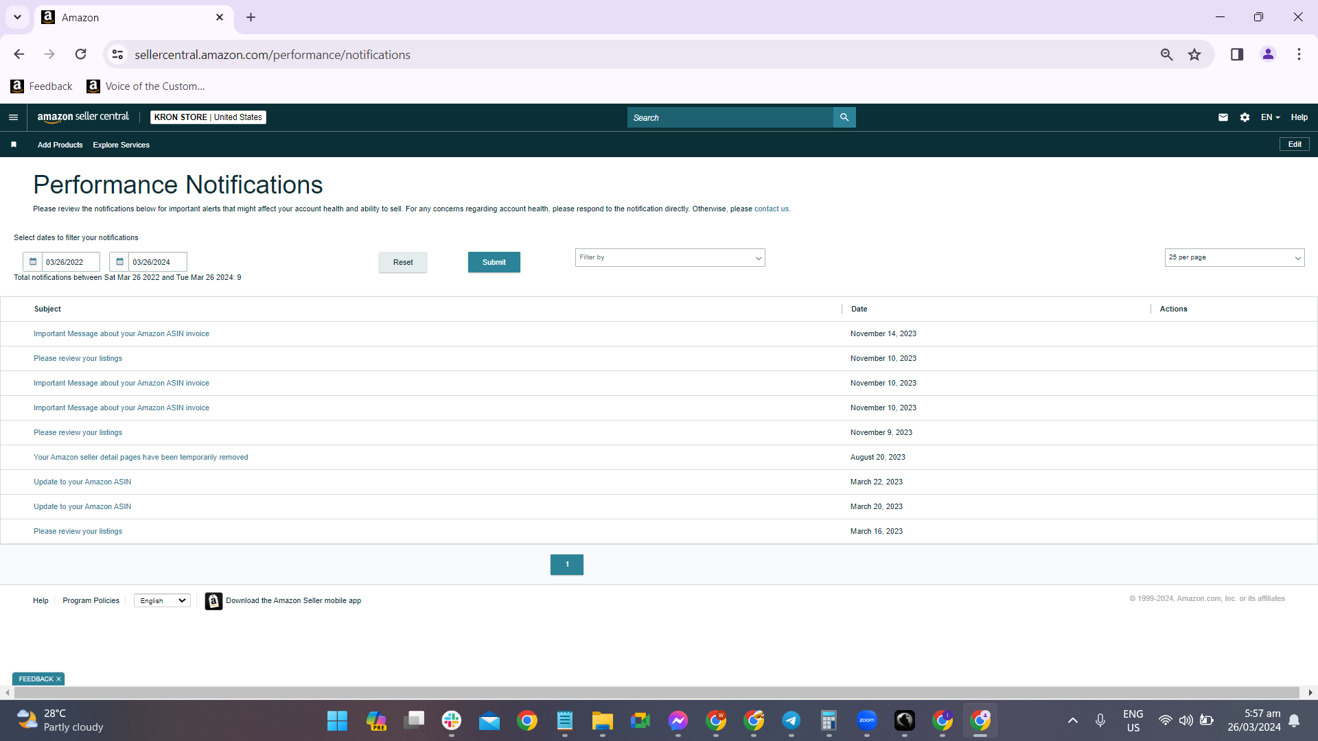Viewport: 1318px width, 741px height.
Task: Click the start date field 03/26/2022
Action: [x=71, y=262]
